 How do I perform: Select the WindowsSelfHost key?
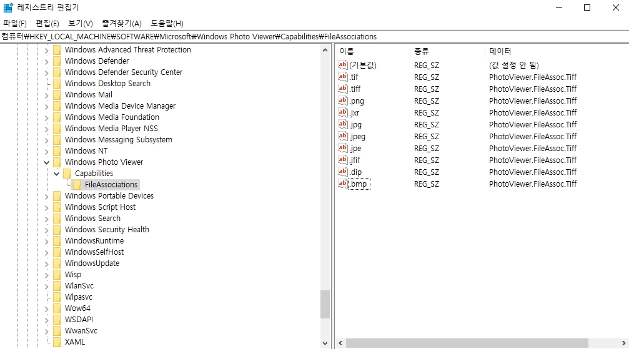tap(94, 252)
